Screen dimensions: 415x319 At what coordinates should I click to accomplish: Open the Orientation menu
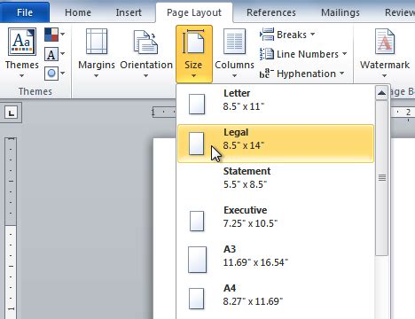tap(146, 53)
